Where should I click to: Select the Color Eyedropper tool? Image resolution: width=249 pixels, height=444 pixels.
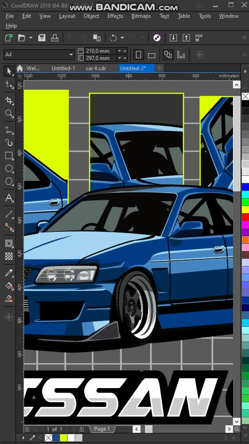click(9, 273)
